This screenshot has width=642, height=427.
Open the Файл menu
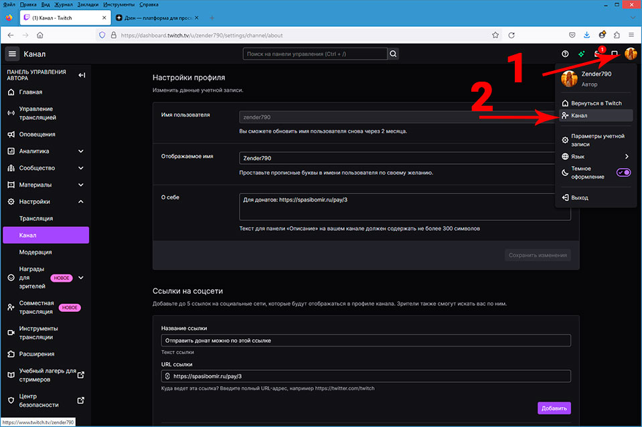9,5
